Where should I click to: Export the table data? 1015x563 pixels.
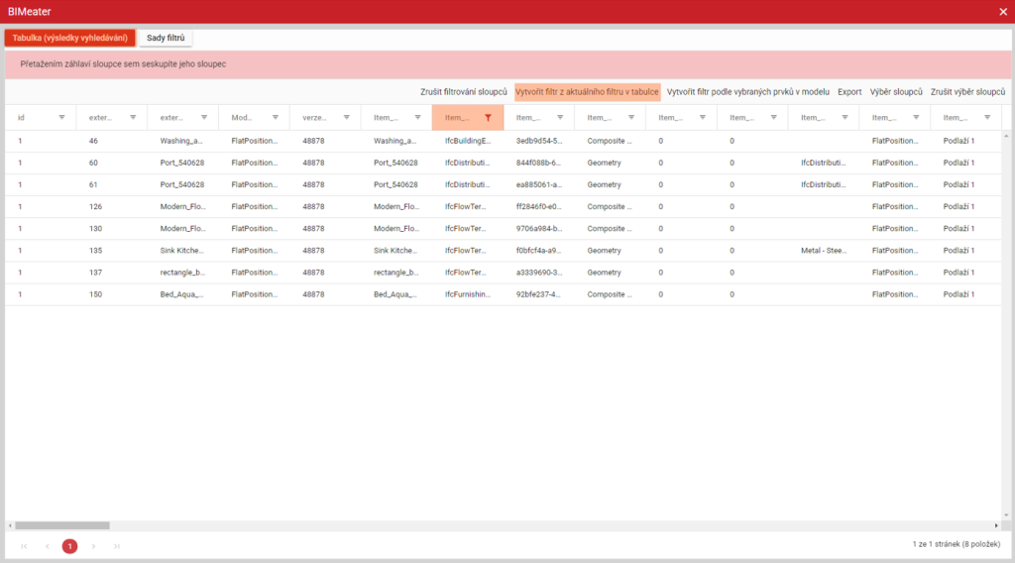pyautogui.click(x=849, y=91)
